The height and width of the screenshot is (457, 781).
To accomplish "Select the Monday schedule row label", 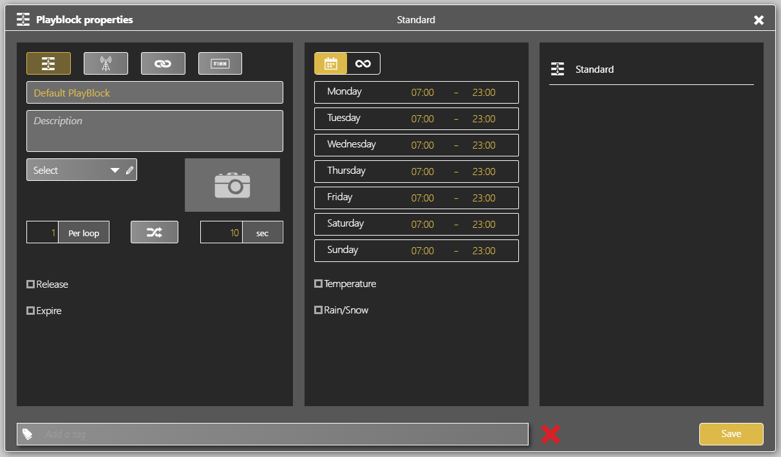I will pyautogui.click(x=344, y=91).
